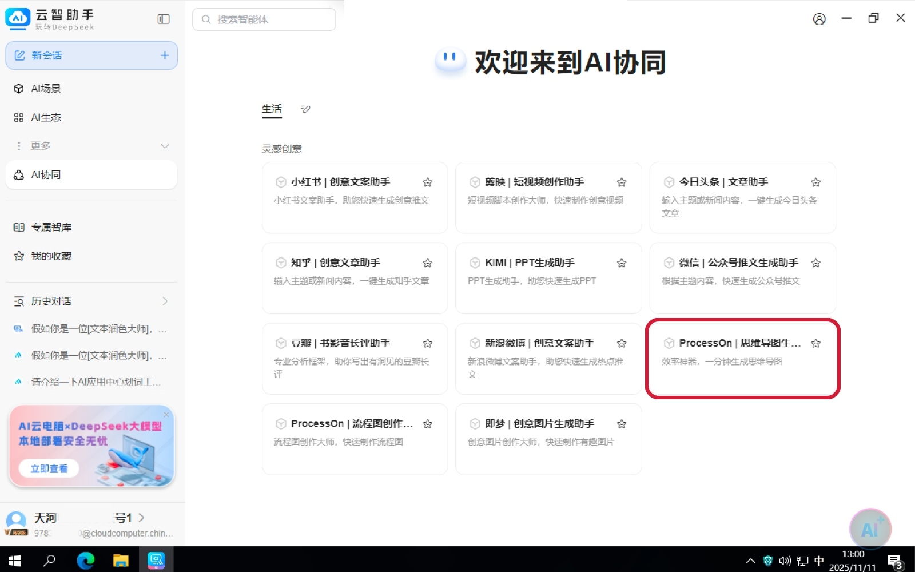
Task: Collapse the sidebar with the panel icon
Action: click(164, 19)
